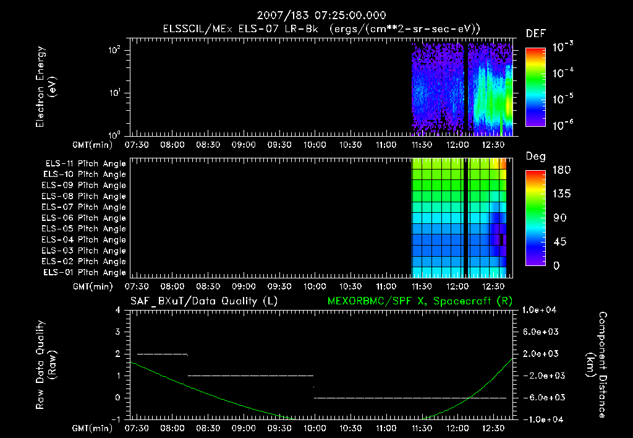Click the 1.0e+04 label on right axis
This screenshot has width=633, height=438.
click(539, 310)
